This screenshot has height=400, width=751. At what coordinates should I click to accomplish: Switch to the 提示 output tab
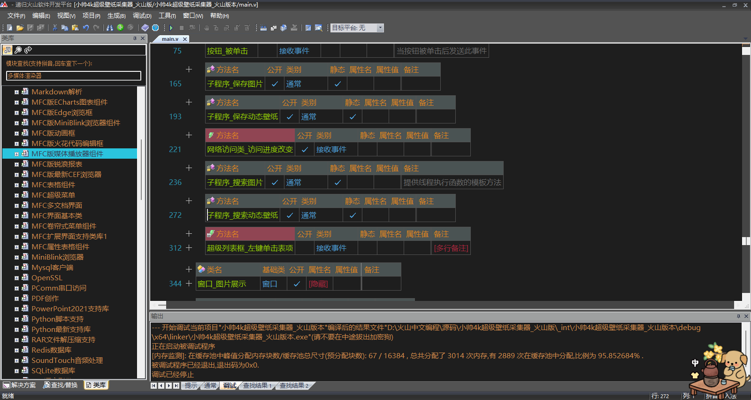(x=191, y=385)
